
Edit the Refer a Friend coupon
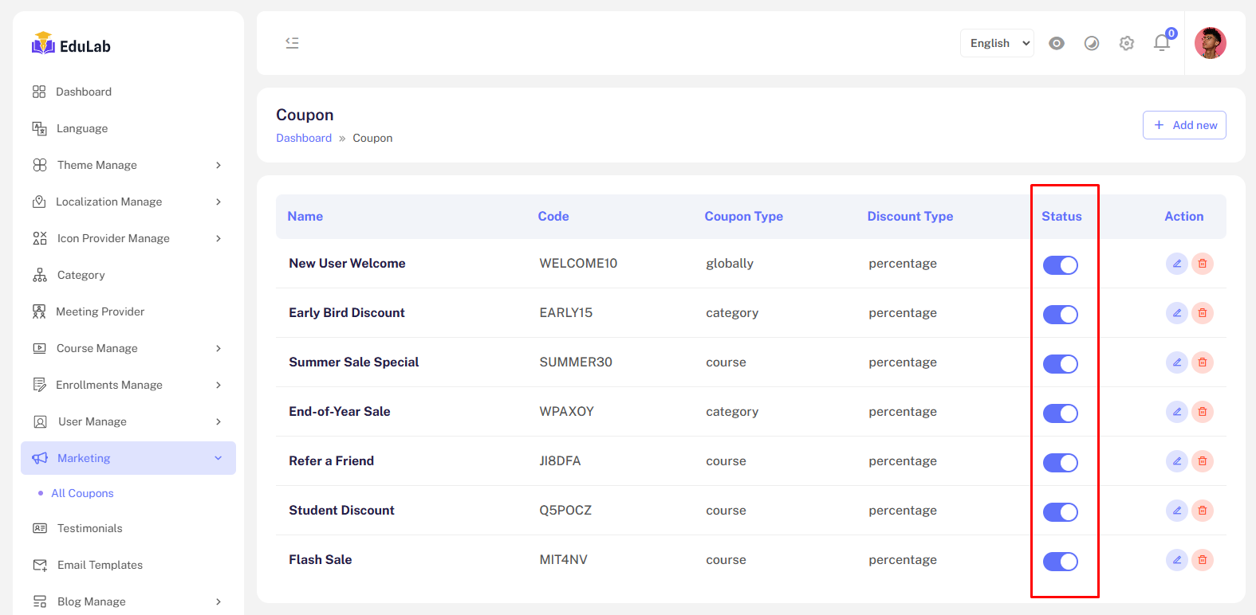coord(1176,461)
